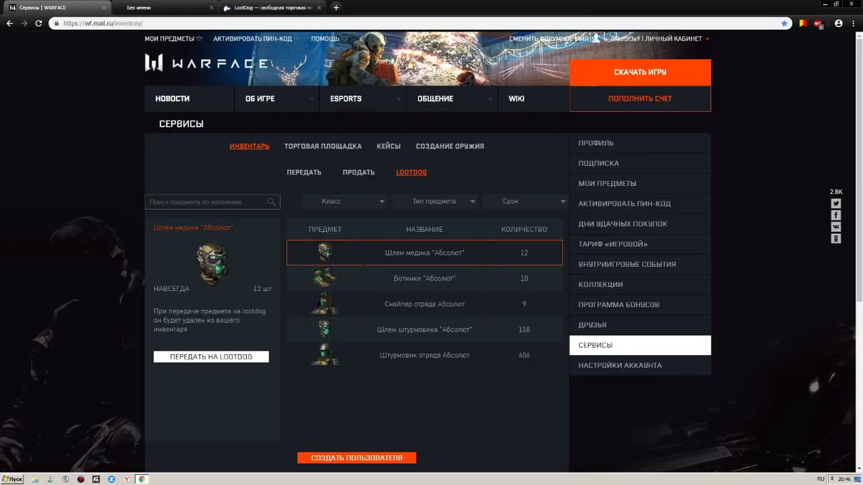863x485 pixels.
Task: Click Скачать игру button
Action: (x=640, y=72)
